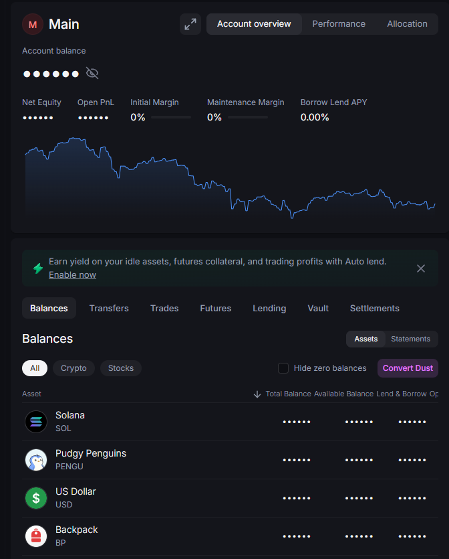The width and height of the screenshot is (449, 559).
Task: Click the Auto lend lightning bolt icon
Action: pyautogui.click(x=38, y=268)
